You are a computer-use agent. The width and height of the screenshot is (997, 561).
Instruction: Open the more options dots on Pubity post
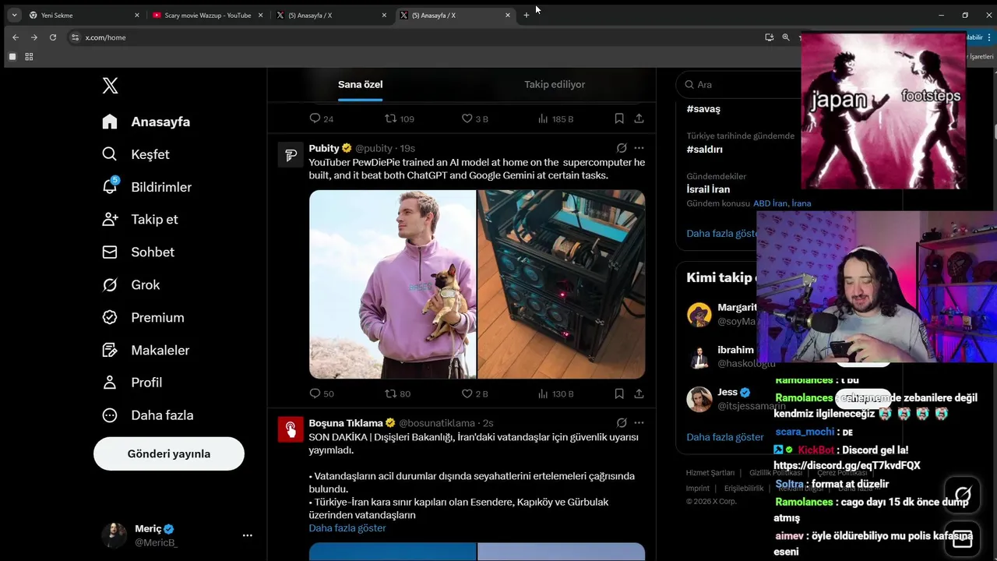(639, 148)
